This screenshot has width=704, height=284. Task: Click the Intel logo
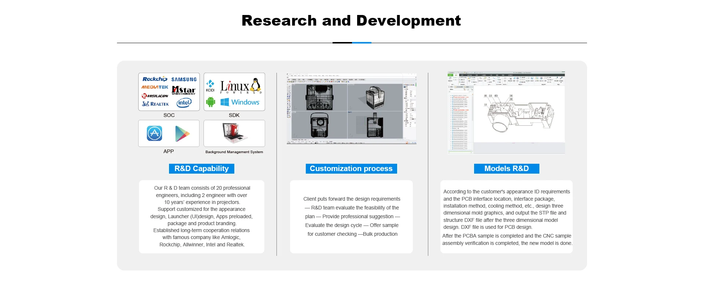[184, 103]
